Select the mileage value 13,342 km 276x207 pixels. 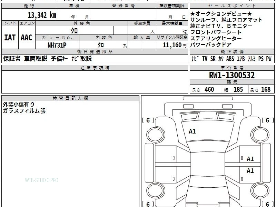42,15
